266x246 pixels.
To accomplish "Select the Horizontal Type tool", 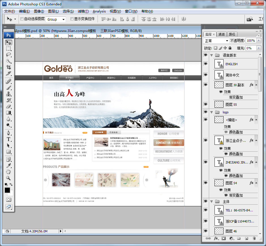I will pyautogui.click(x=8, y=139).
